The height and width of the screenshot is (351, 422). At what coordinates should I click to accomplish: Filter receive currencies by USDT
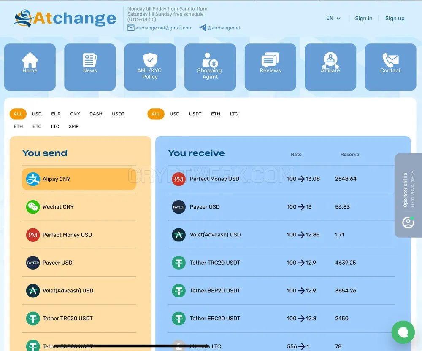coord(195,114)
